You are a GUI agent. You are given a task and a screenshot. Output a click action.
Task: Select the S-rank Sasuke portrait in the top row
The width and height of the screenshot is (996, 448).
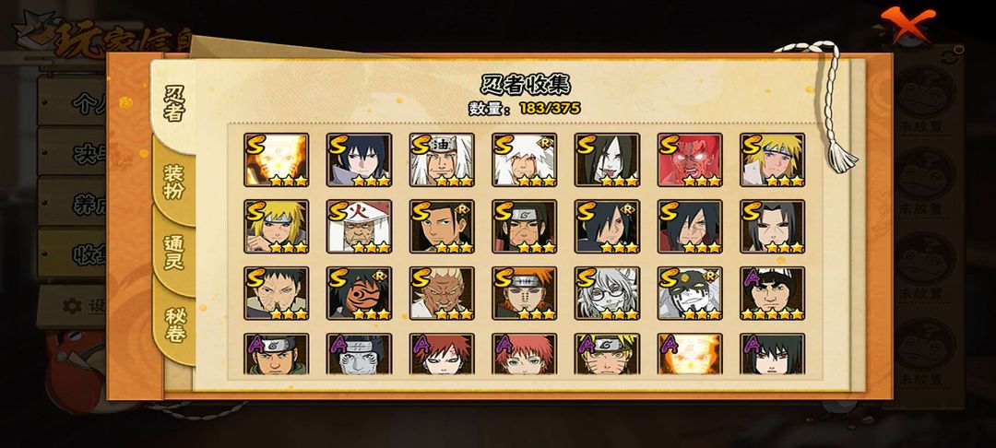(359, 159)
